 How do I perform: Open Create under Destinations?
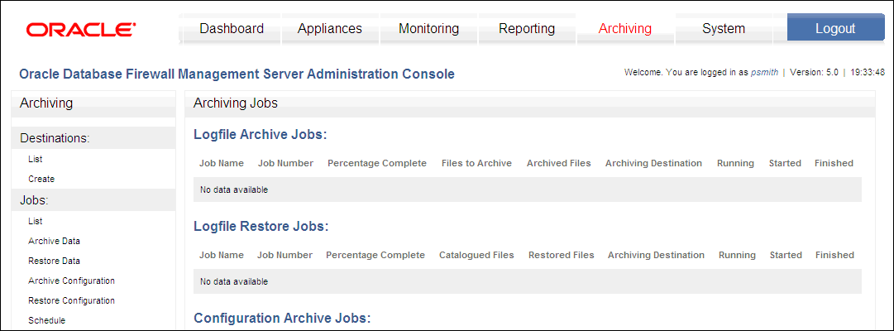[x=41, y=179]
